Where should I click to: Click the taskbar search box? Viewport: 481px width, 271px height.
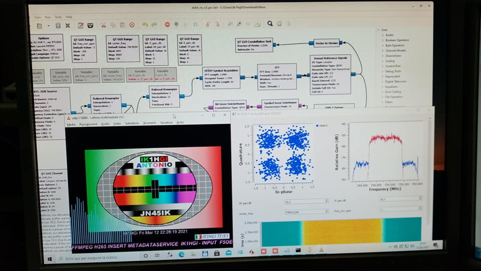[98, 258]
